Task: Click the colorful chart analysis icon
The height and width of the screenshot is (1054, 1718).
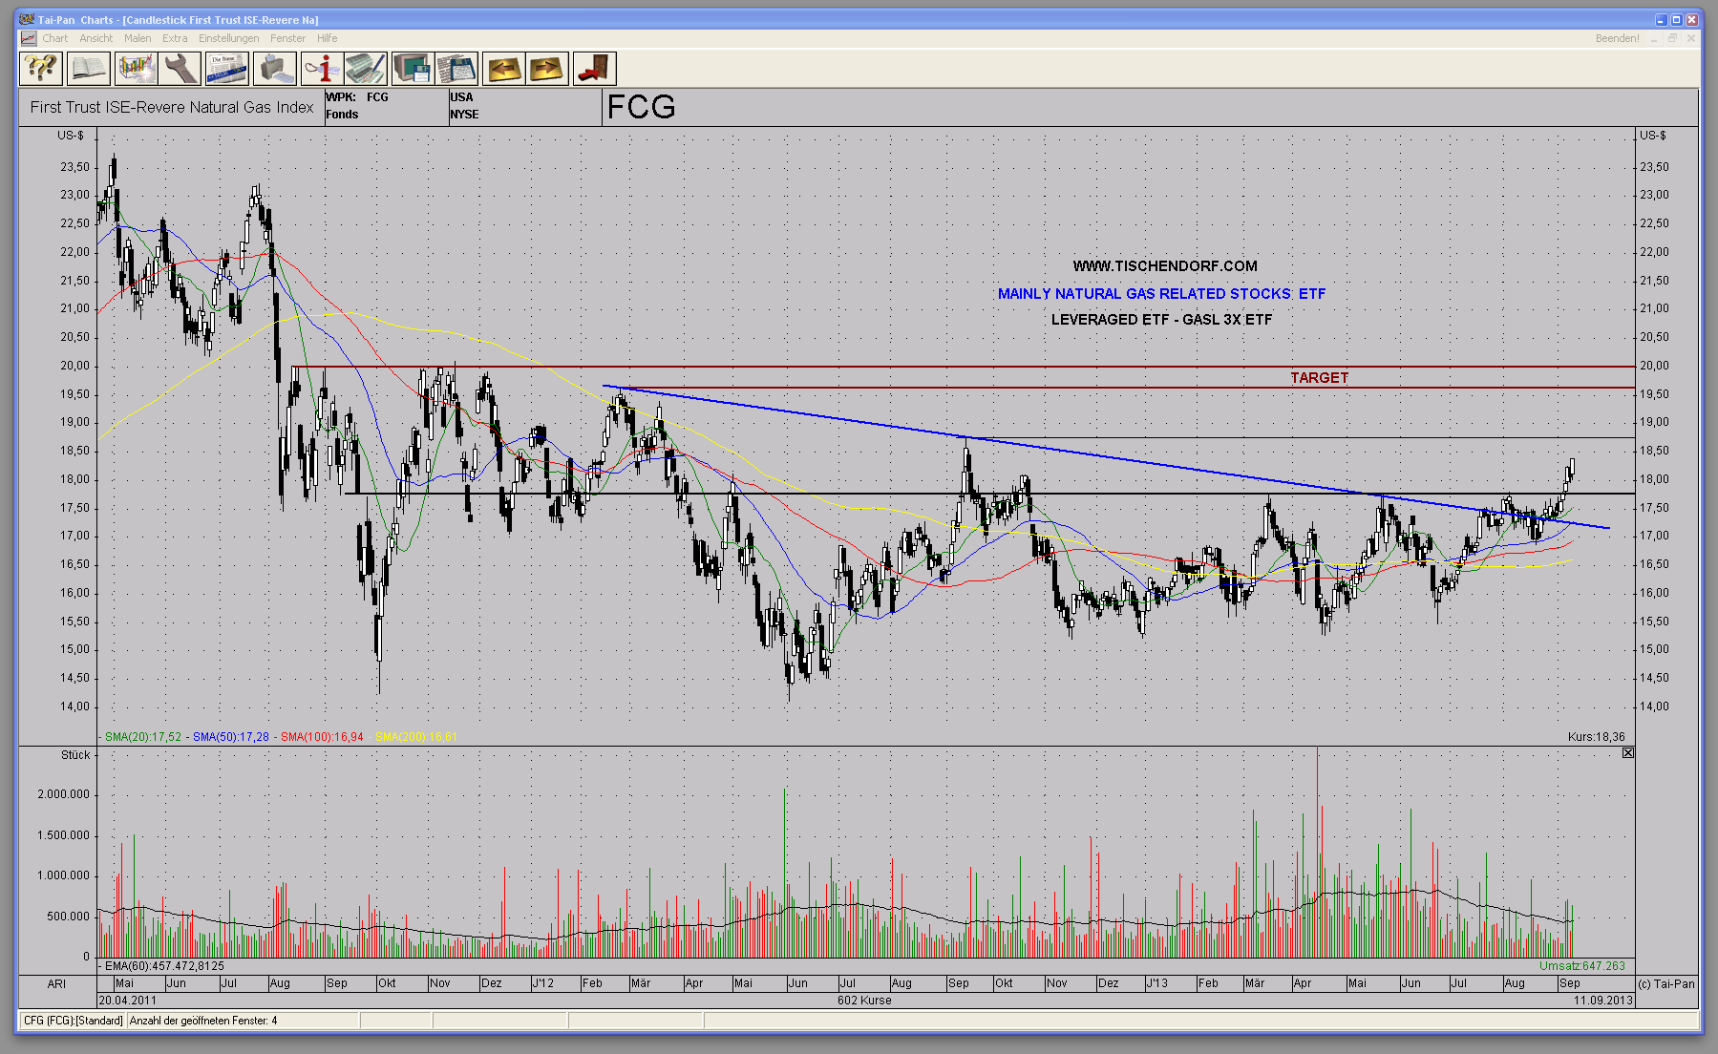Action: tap(136, 69)
